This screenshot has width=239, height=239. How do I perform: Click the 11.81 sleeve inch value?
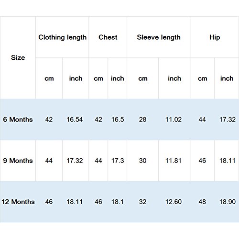point(174,161)
